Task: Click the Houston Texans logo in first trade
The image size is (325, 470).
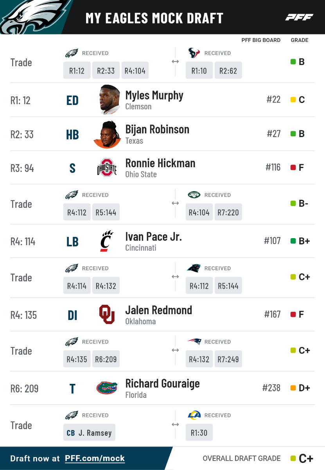Action: (x=194, y=53)
